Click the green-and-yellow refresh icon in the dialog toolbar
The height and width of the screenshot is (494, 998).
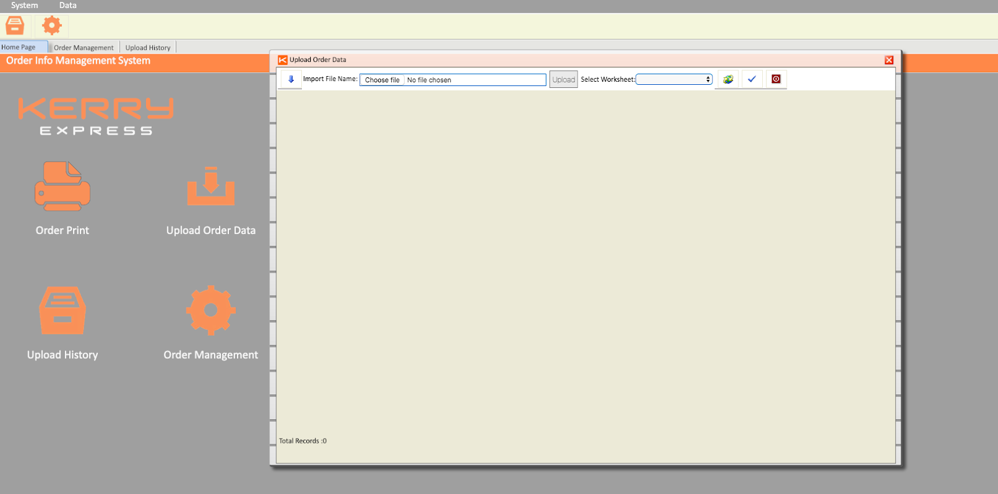pyautogui.click(x=728, y=79)
